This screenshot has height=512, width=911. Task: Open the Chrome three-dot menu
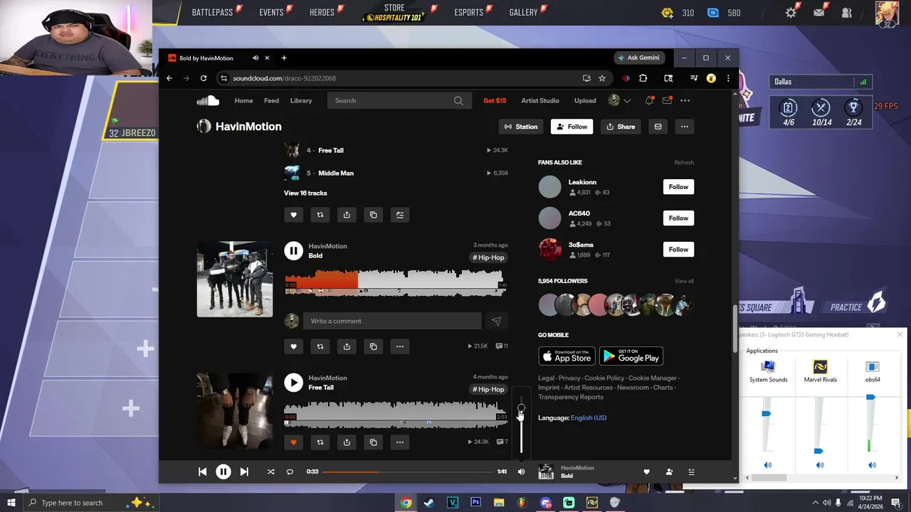coord(727,78)
